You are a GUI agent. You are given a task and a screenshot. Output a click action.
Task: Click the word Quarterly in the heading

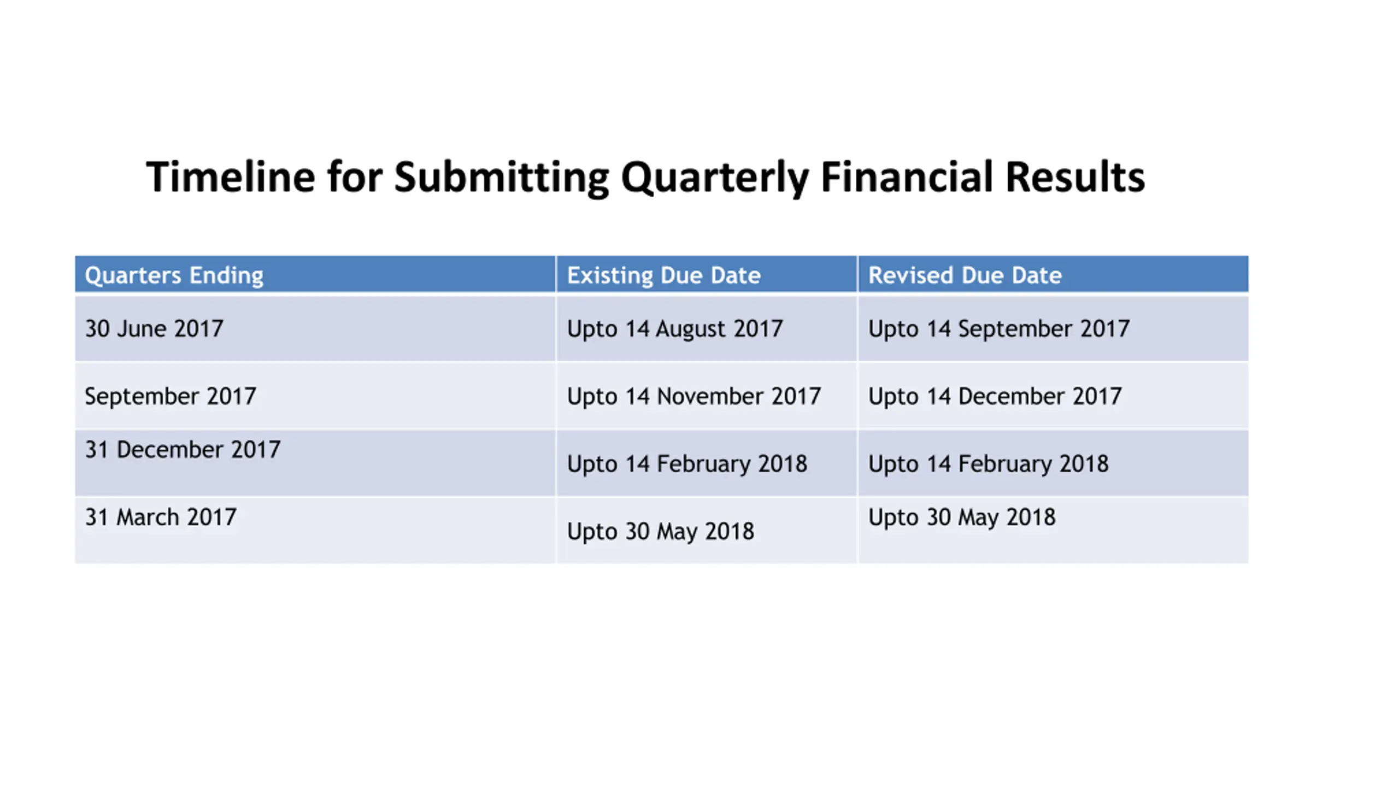715,179
